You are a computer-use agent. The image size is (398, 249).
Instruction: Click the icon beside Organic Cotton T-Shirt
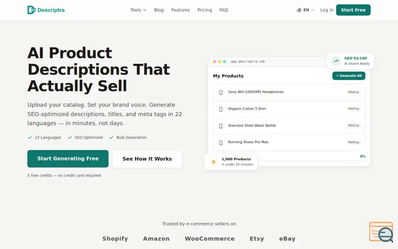click(x=221, y=109)
